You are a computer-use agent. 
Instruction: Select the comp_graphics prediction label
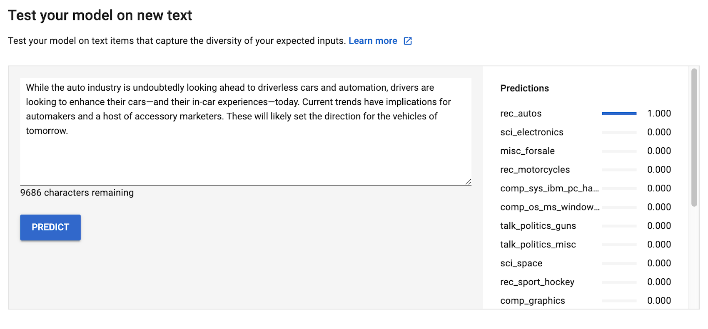pos(533,301)
